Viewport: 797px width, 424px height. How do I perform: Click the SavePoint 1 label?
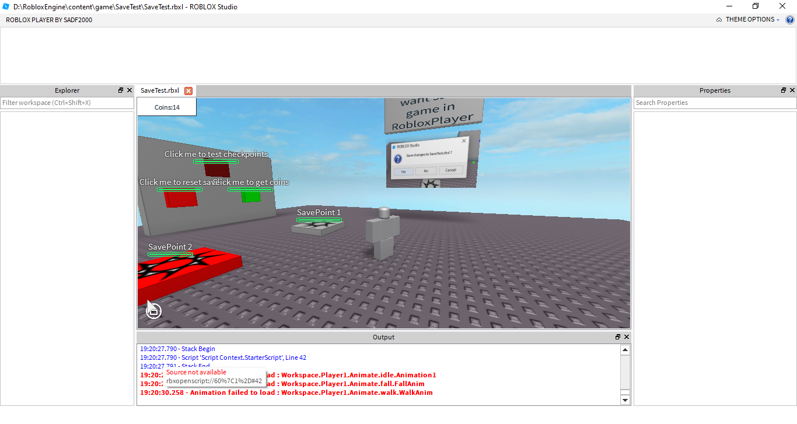click(x=319, y=212)
